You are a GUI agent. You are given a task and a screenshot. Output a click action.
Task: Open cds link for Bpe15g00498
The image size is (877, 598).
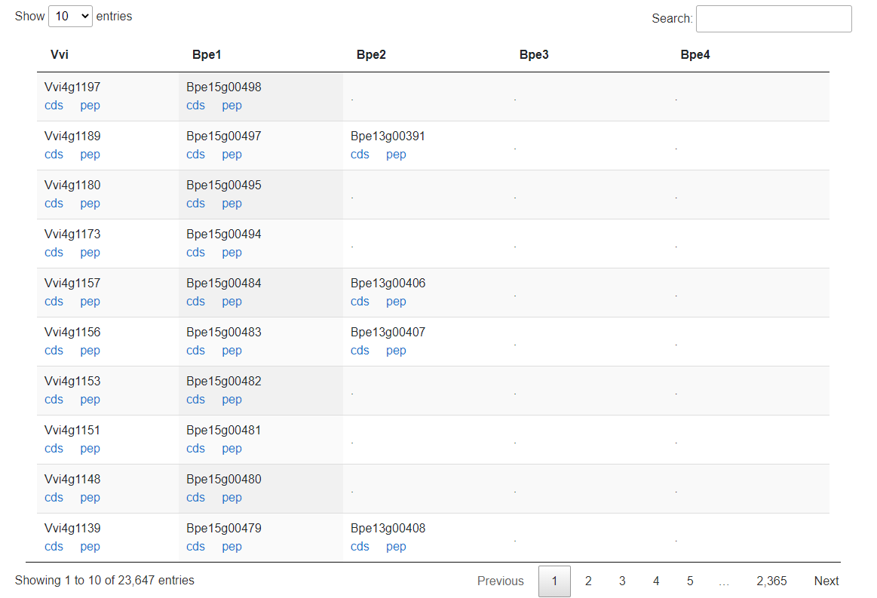point(196,106)
